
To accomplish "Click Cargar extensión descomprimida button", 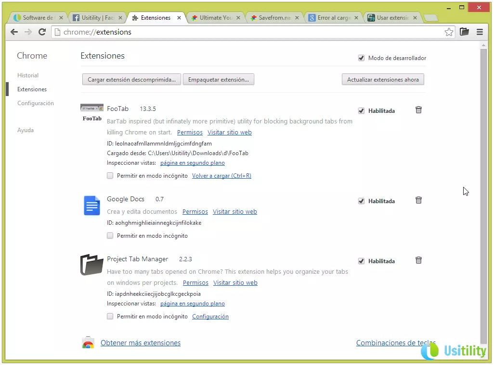I will click(131, 80).
